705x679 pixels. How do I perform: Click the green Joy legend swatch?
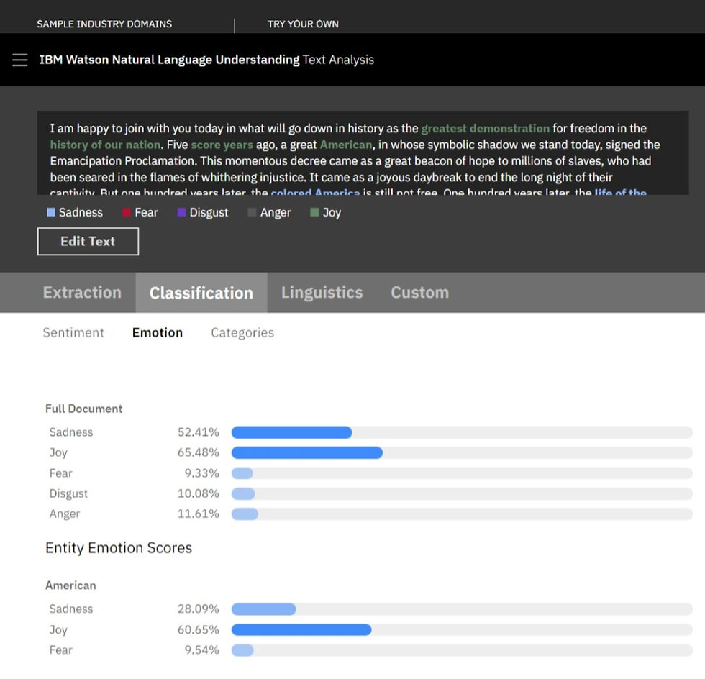pos(315,212)
